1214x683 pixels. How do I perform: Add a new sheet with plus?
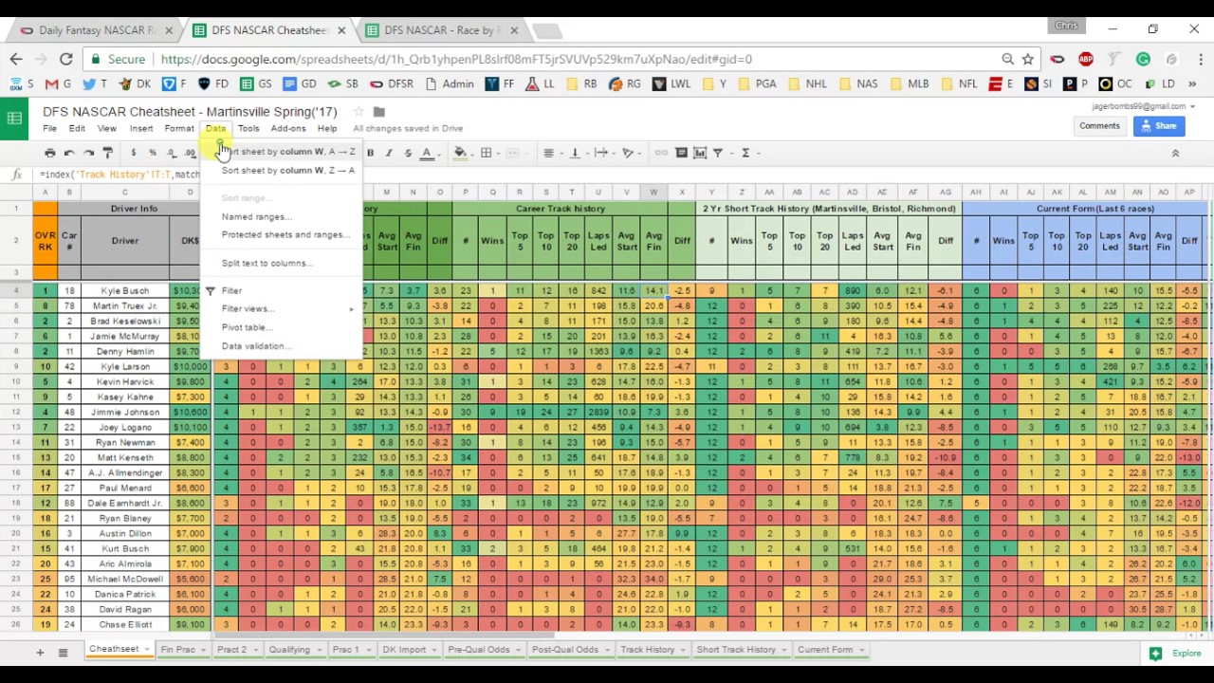coord(40,652)
